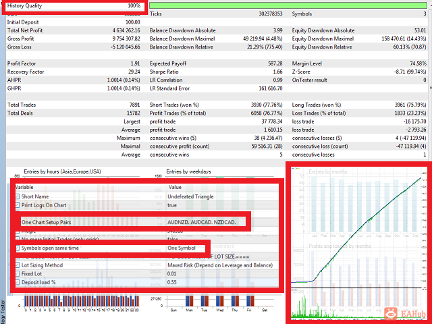Select the average profit trade value 1 610.15

pyautogui.click(x=273, y=130)
